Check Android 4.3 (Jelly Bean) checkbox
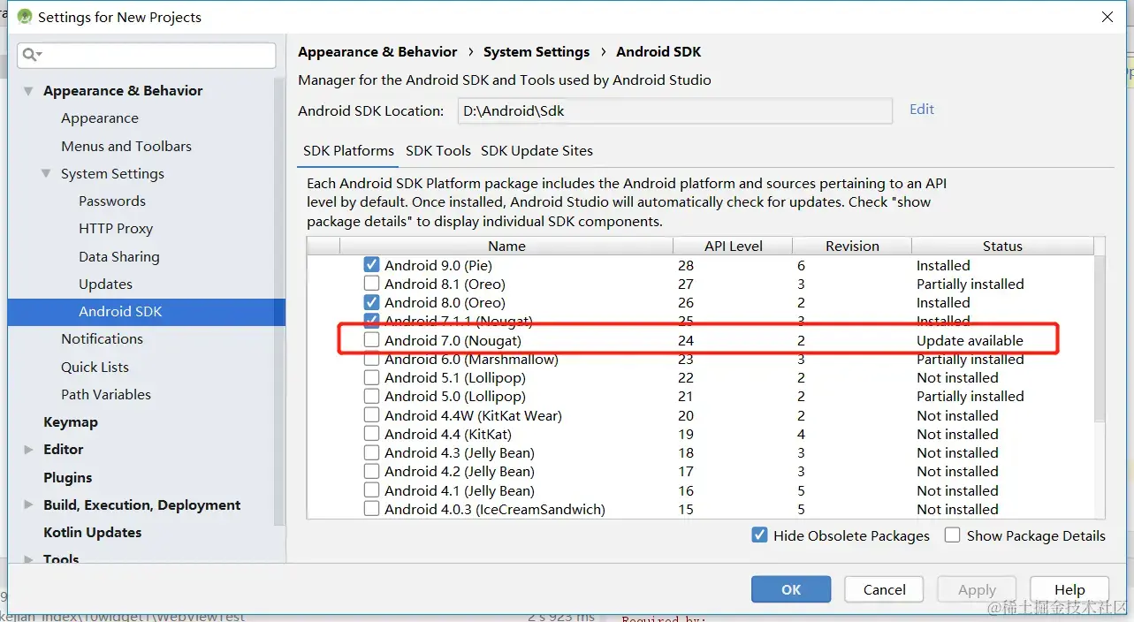Viewport: 1134px width, 622px height. 371,452
